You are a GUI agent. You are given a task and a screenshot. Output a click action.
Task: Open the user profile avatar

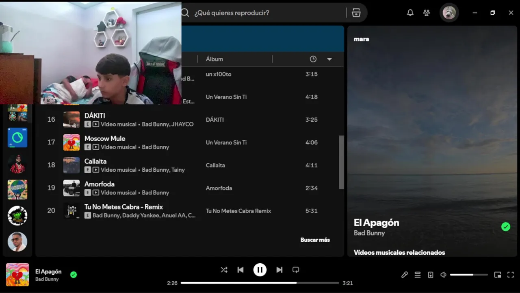pyautogui.click(x=449, y=13)
